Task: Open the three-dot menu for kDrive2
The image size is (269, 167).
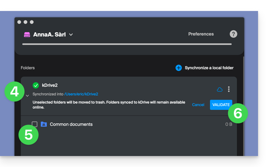Action: [x=229, y=89]
